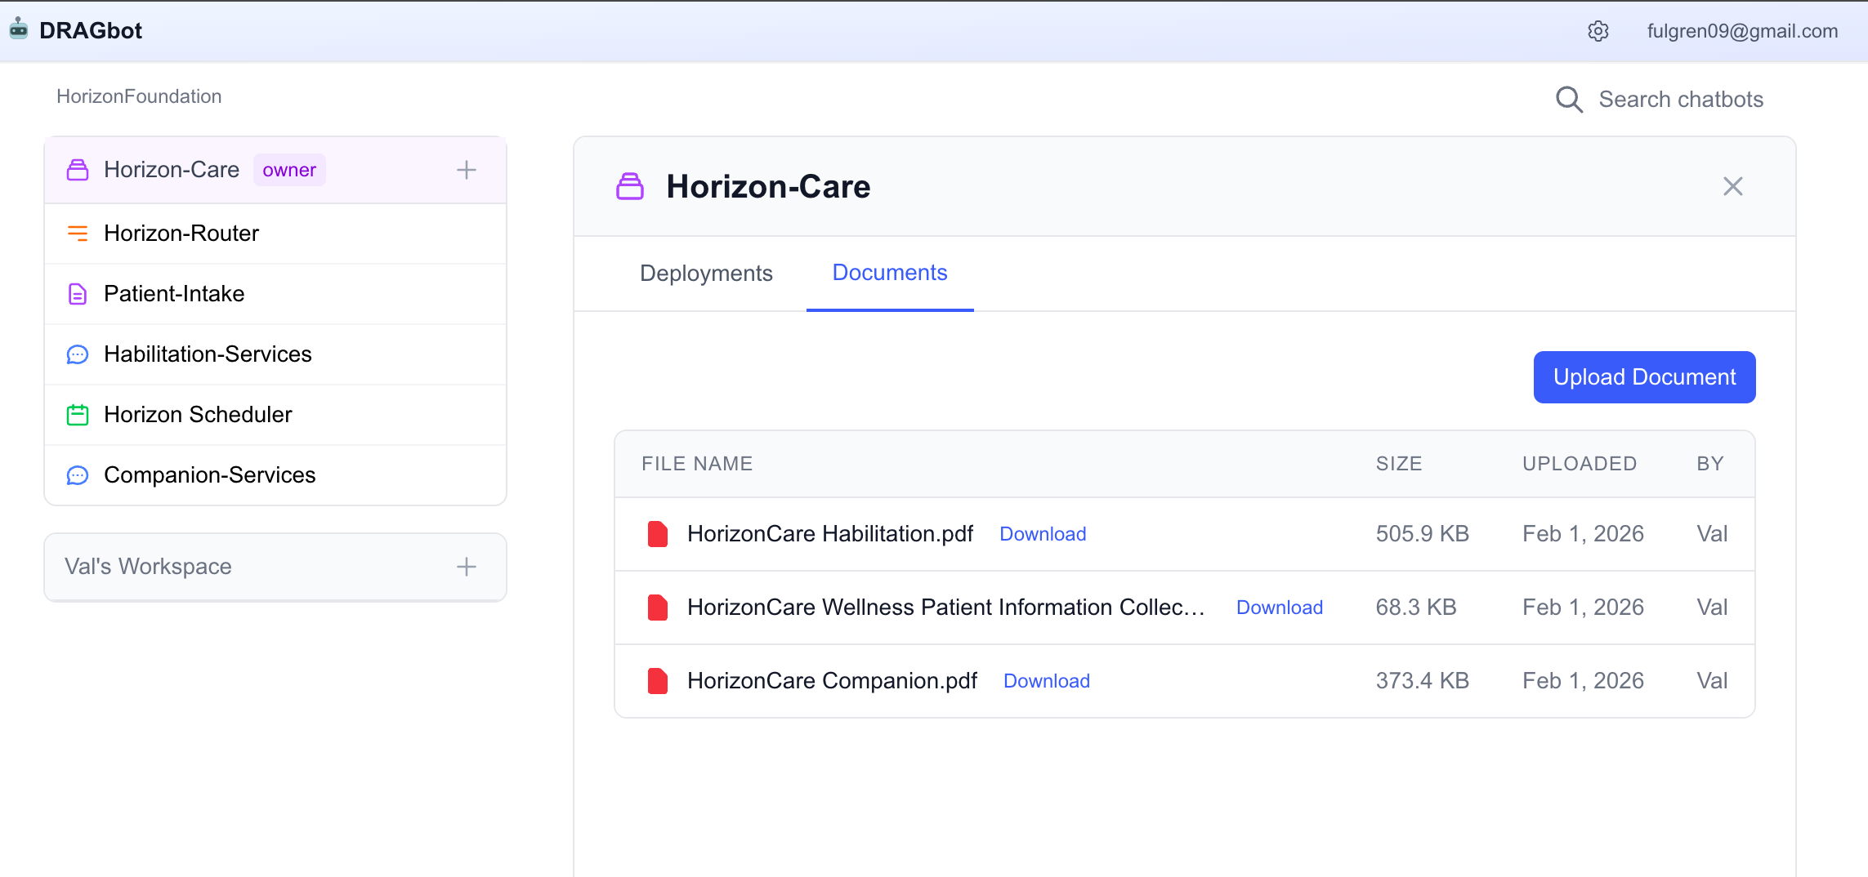Click the Upload Document button
The image size is (1868, 877).
click(x=1644, y=376)
